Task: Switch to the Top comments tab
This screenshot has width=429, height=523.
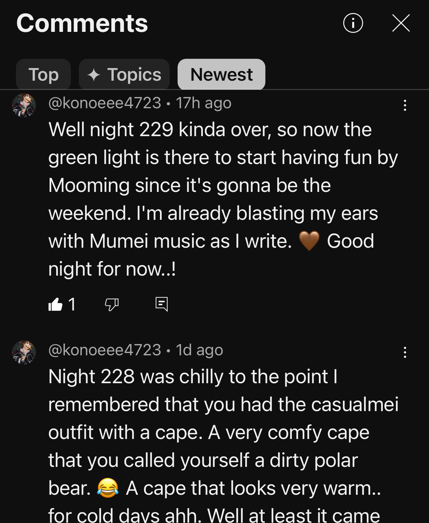Action: [x=43, y=74]
